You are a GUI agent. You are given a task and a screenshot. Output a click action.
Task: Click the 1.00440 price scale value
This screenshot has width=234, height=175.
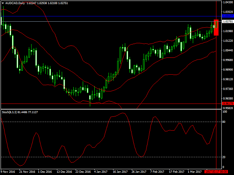click(x=228, y=50)
